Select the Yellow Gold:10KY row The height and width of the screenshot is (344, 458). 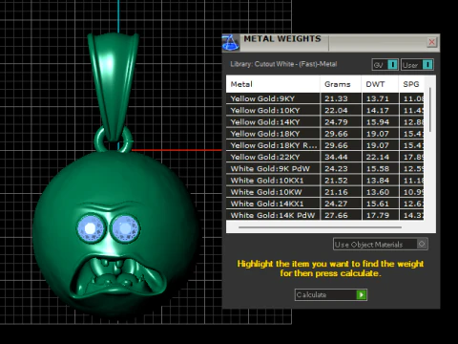pyautogui.click(x=324, y=110)
